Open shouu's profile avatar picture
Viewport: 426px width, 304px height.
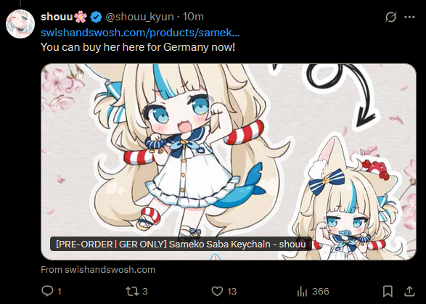[x=20, y=24]
